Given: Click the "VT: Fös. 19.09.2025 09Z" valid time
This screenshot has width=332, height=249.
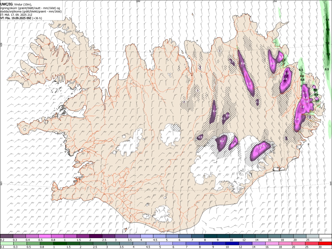Looking at the screenshot, I should pyautogui.click(x=16, y=18).
